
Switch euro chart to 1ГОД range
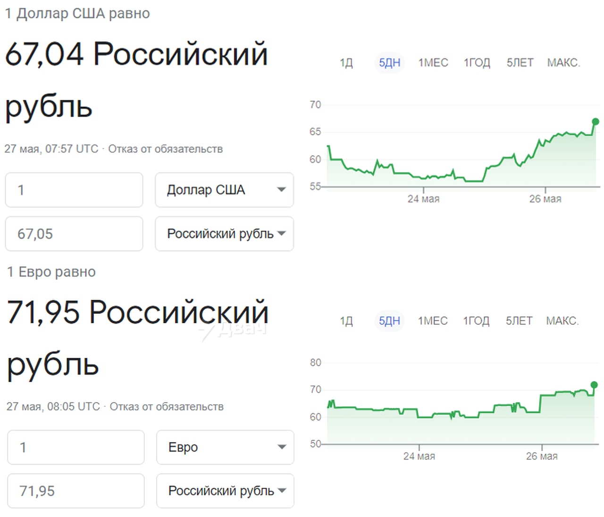coord(476,321)
